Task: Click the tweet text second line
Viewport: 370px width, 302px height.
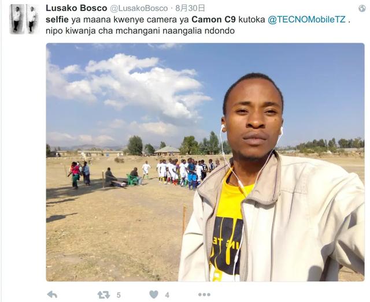Action: point(140,31)
